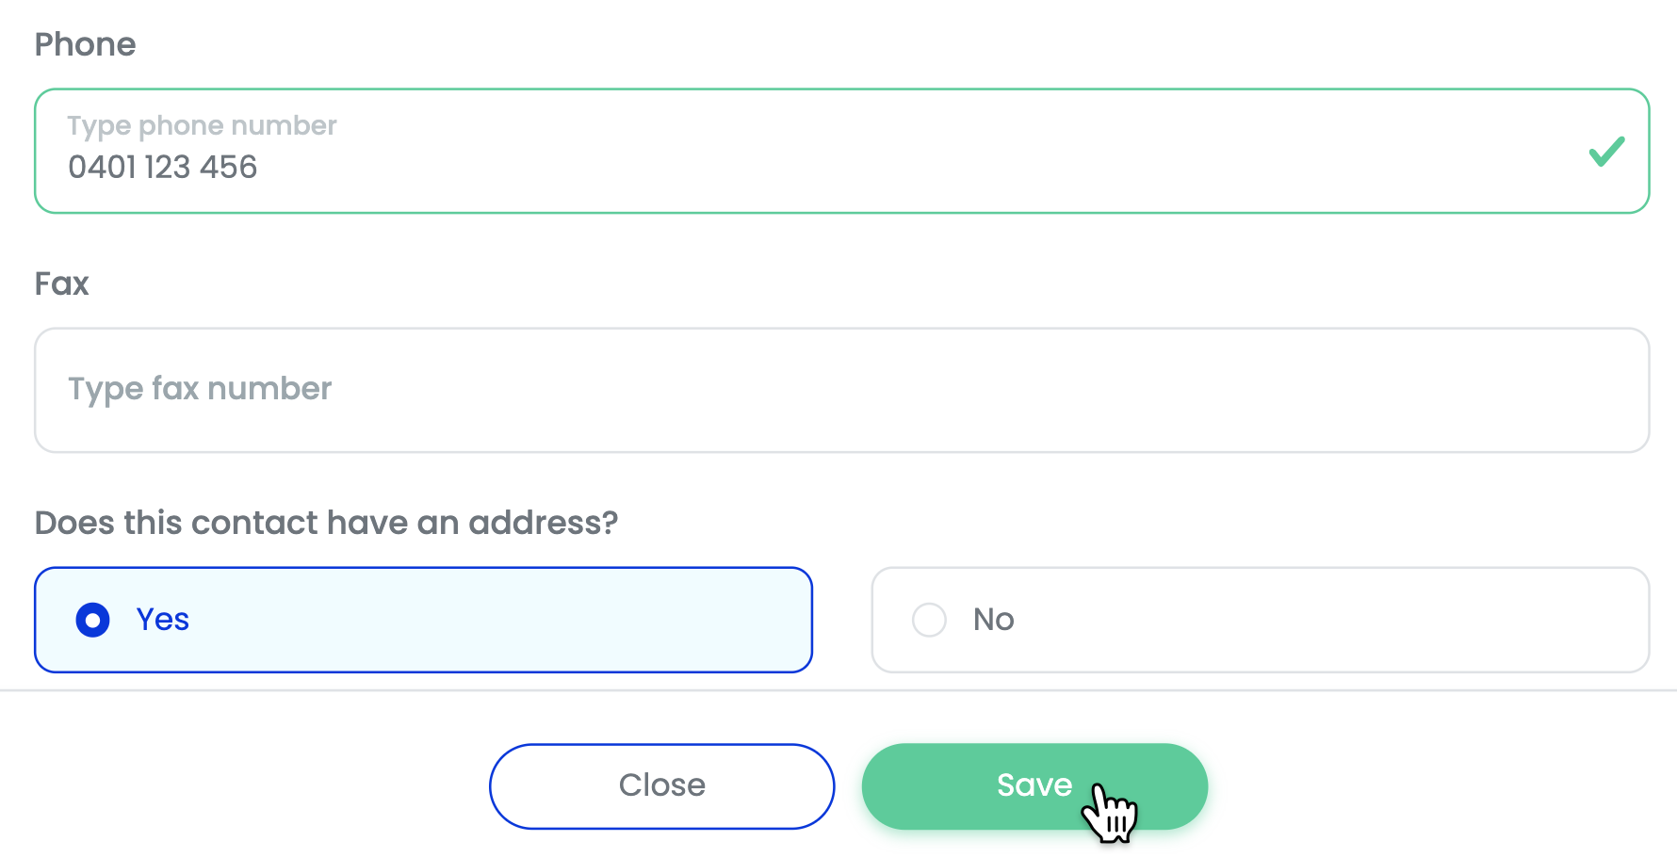Confirm form changes with Save
Viewport: 1677px width, 857px height.
pyautogui.click(x=1034, y=784)
